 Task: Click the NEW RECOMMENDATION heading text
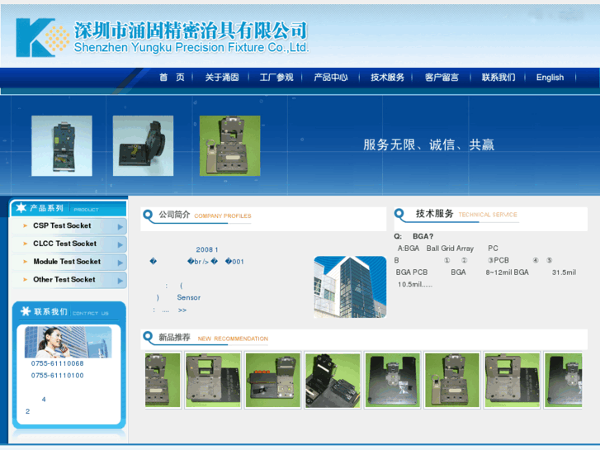[x=233, y=339]
